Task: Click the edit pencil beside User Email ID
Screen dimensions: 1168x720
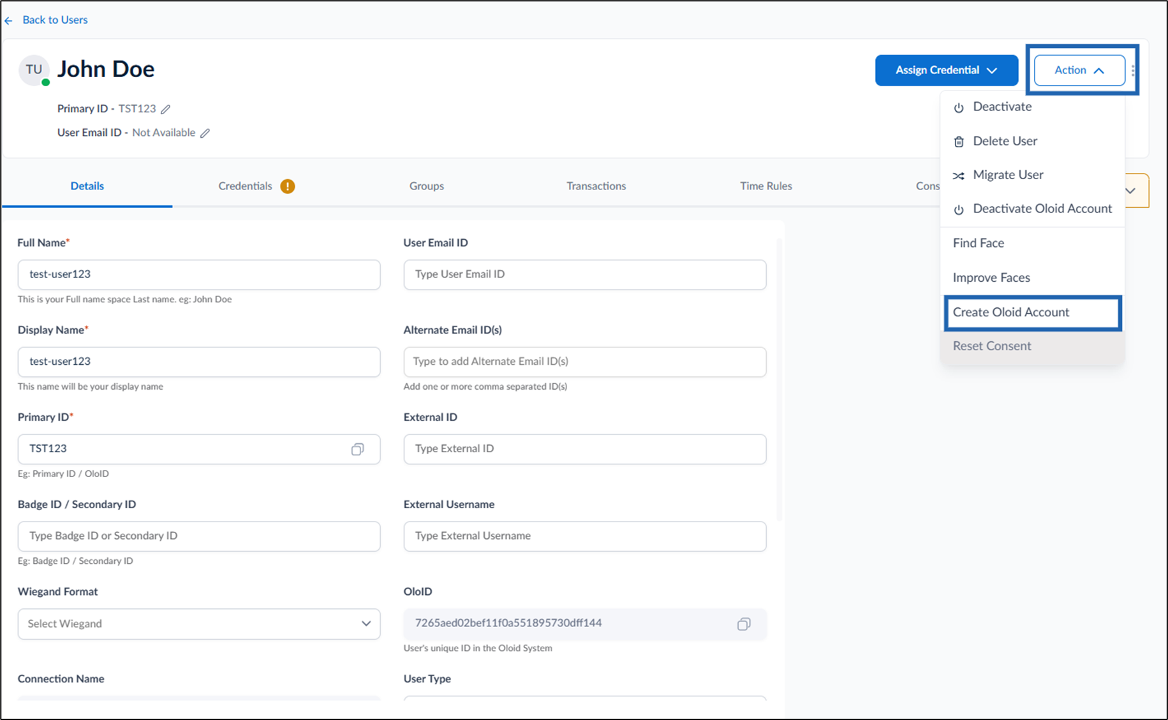Action: pyautogui.click(x=205, y=133)
